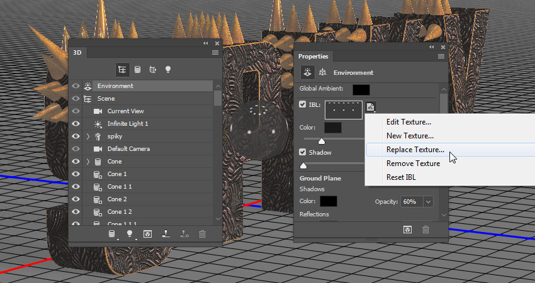Screen dimensions: 535x283
Task: Select the Cone 1 2 row
Action: pos(141,212)
